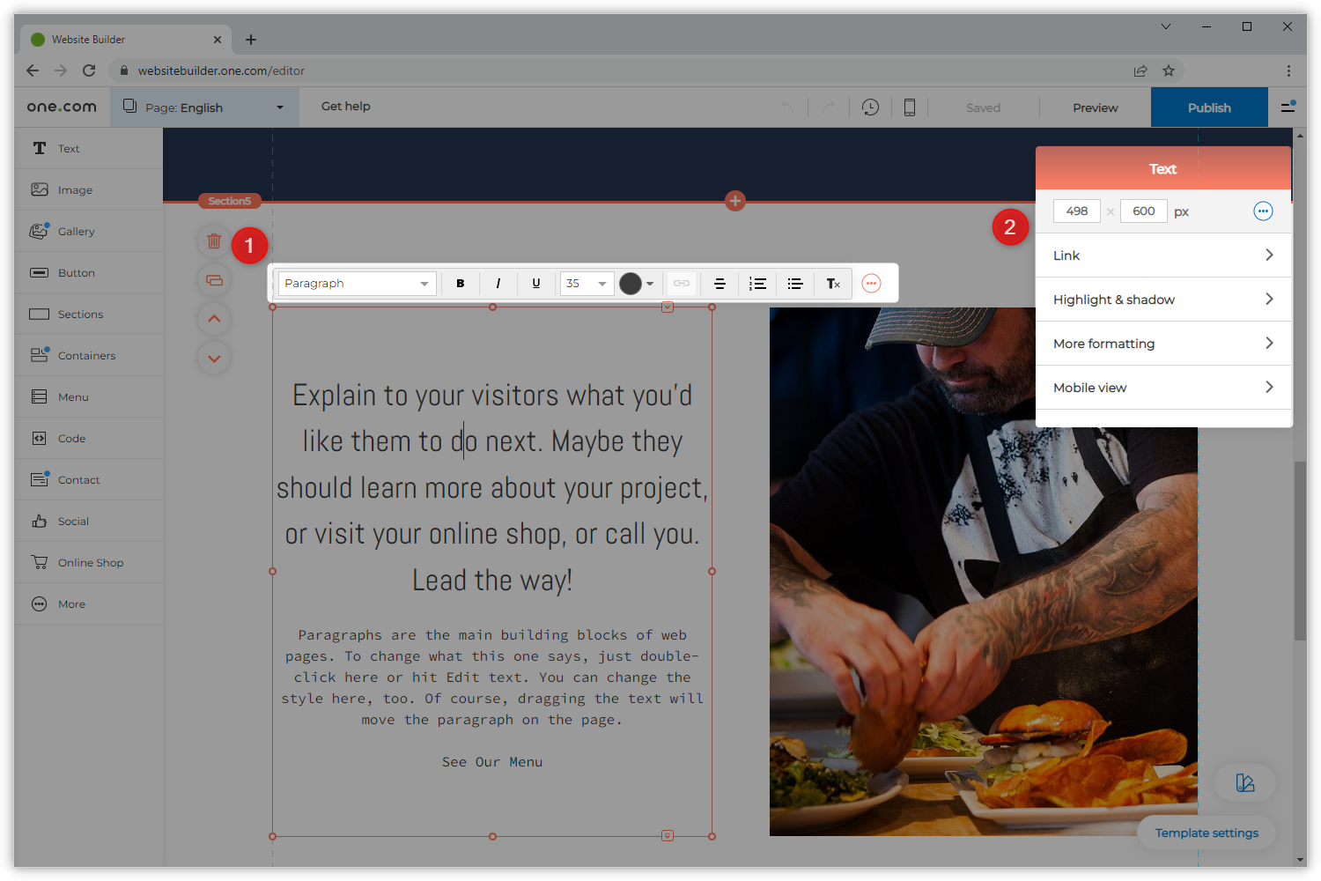The width and height of the screenshot is (1321, 881).
Task: Click the Publish button
Action: click(1208, 107)
